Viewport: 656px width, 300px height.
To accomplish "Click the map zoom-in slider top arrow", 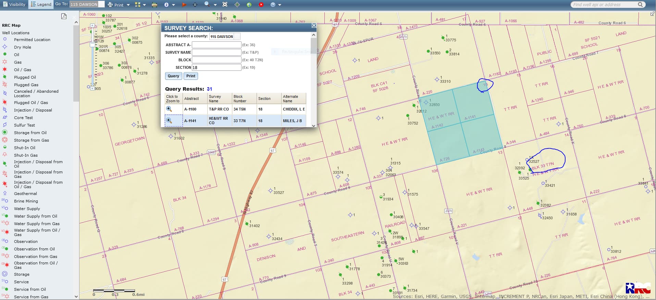I will click(x=92, y=26).
